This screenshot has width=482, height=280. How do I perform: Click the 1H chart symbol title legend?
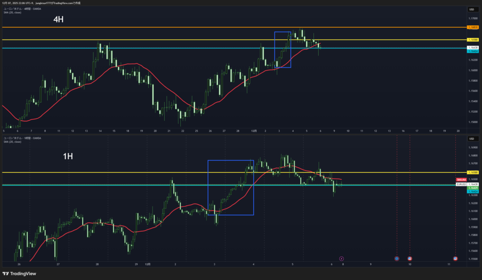pos(22,138)
